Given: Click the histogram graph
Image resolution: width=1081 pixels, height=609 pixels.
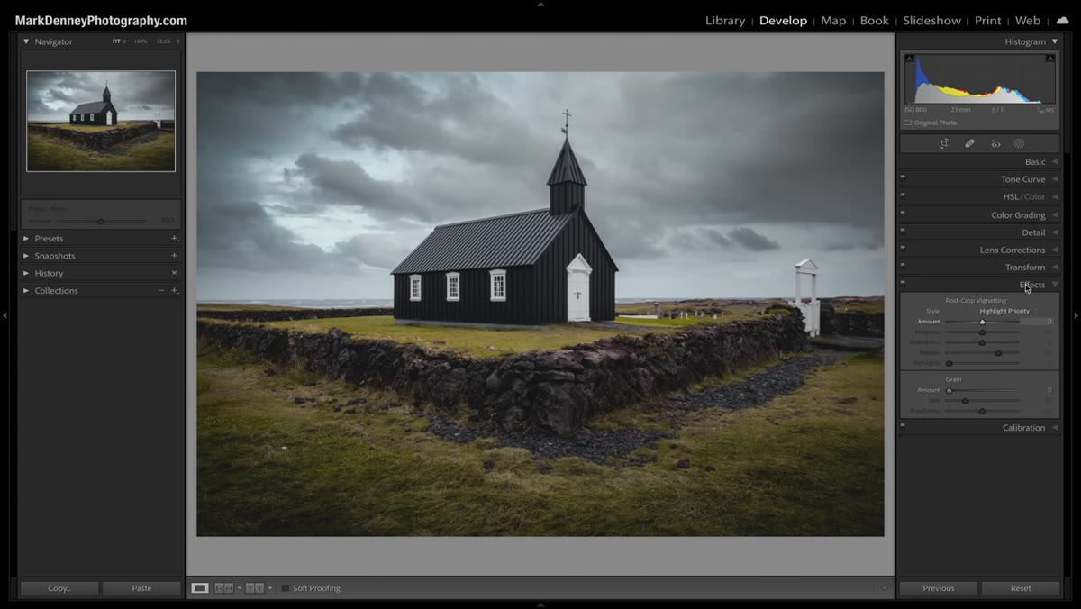Looking at the screenshot, I should (x=980, y=79).
